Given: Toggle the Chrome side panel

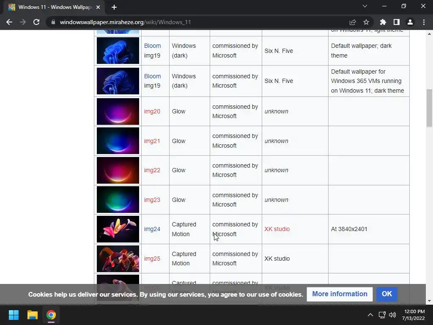Looking at the screenshot, I should pos(397,22).
